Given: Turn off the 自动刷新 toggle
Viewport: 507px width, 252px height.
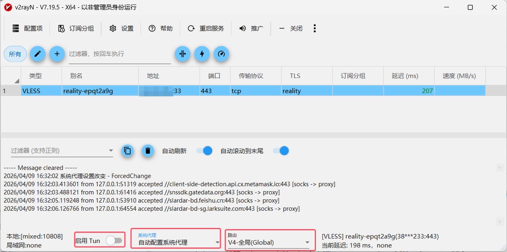Looking at the screenshot, I should [x=204, y=151].
